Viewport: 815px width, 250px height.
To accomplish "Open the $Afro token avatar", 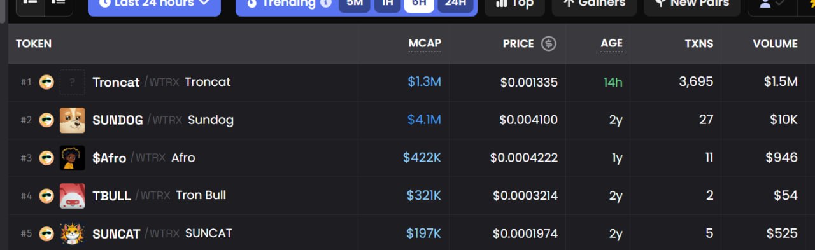I will coord(72,158).
